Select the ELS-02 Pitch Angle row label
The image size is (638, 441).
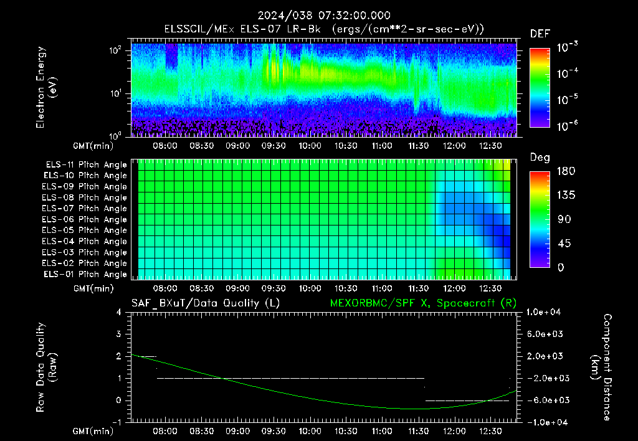84,263
